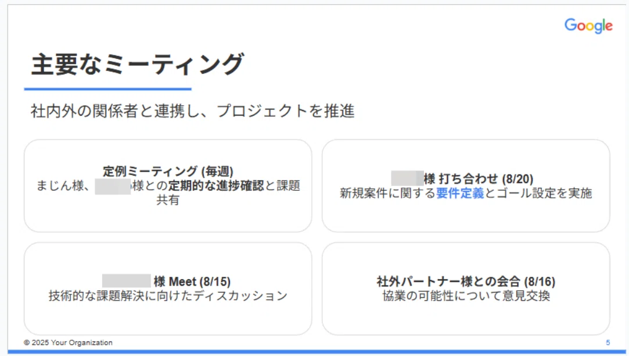Click the Google logo
629x356 pixels.
(x=588, y=26)
